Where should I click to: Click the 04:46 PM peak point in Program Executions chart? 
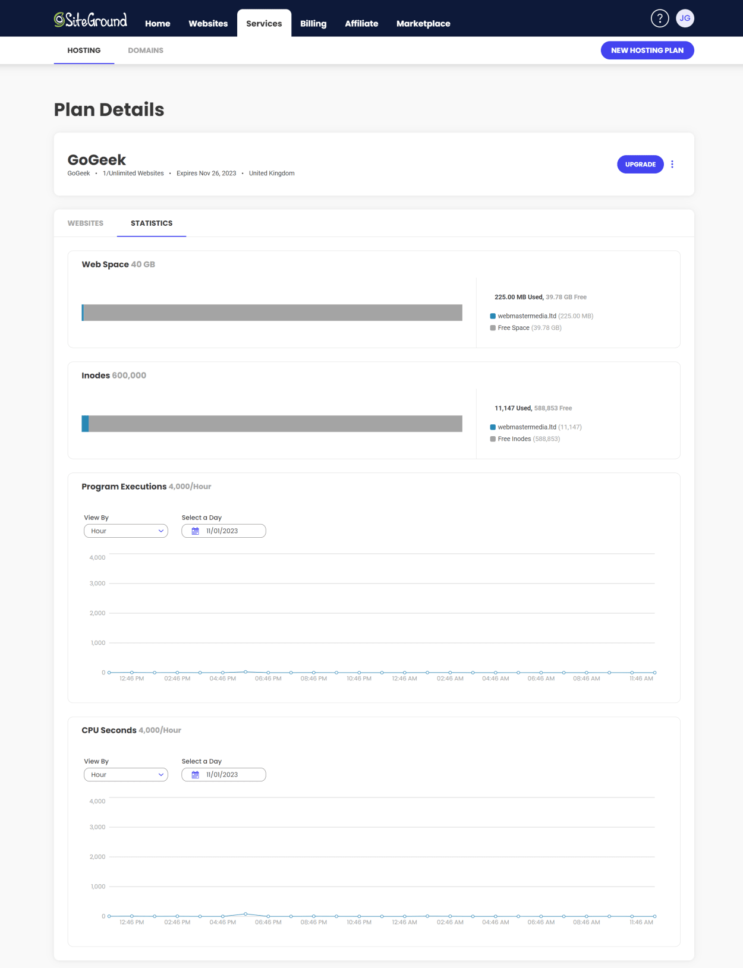click(x=245, y=671)
